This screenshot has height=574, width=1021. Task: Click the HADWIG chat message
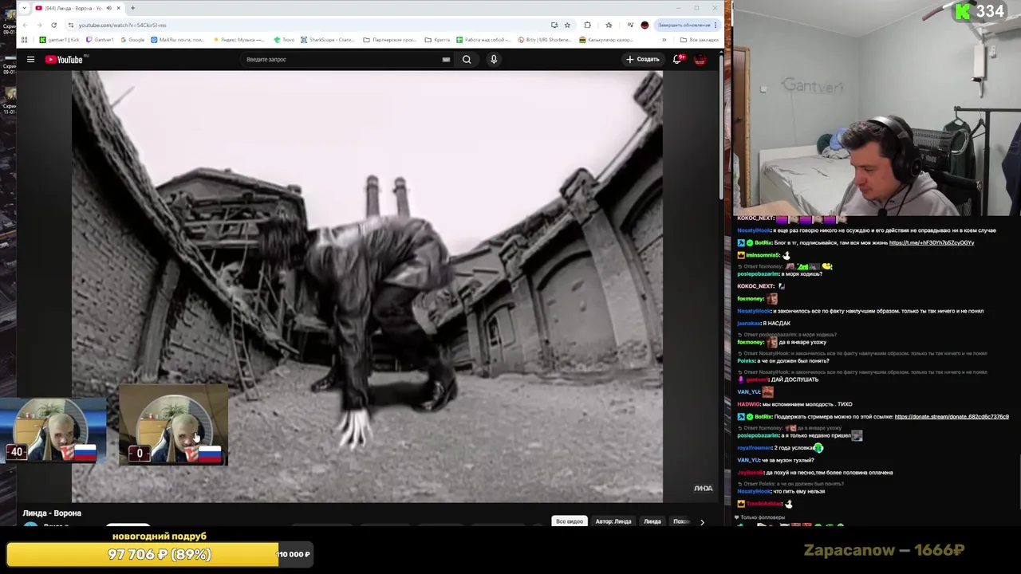tap(794, 404)
